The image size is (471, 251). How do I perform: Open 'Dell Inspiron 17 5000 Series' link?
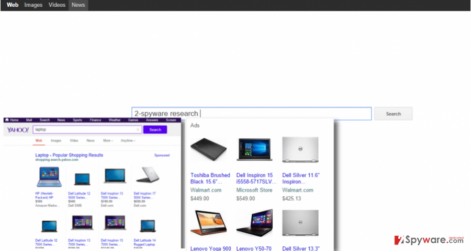coord(145,196)
